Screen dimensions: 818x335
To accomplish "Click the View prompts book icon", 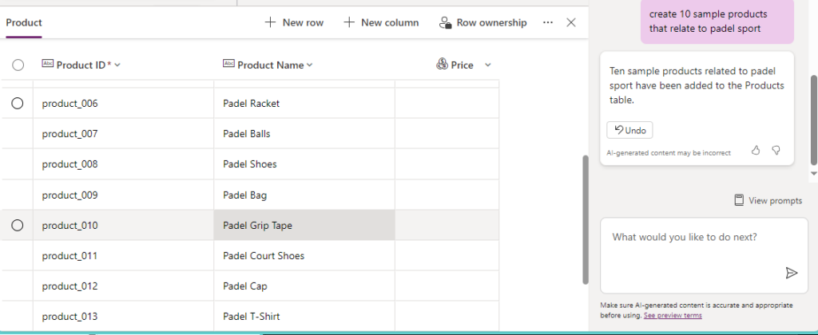I will pos(739,200).
